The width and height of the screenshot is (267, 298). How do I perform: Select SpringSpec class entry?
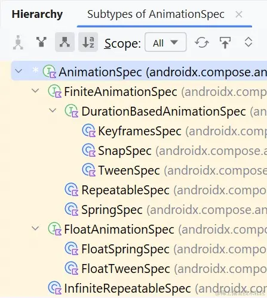(112, 210)
